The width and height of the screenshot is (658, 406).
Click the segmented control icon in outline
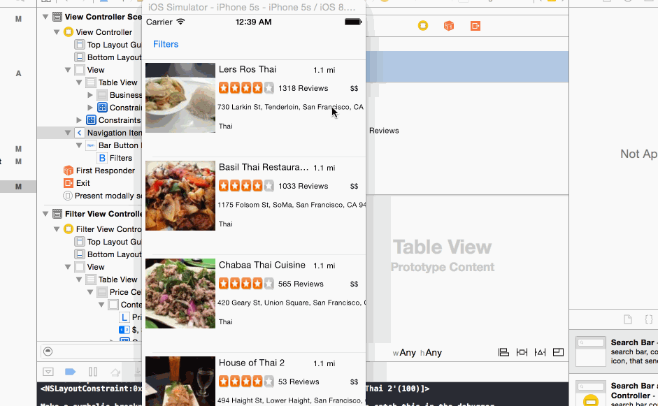[x=124, y=330]
